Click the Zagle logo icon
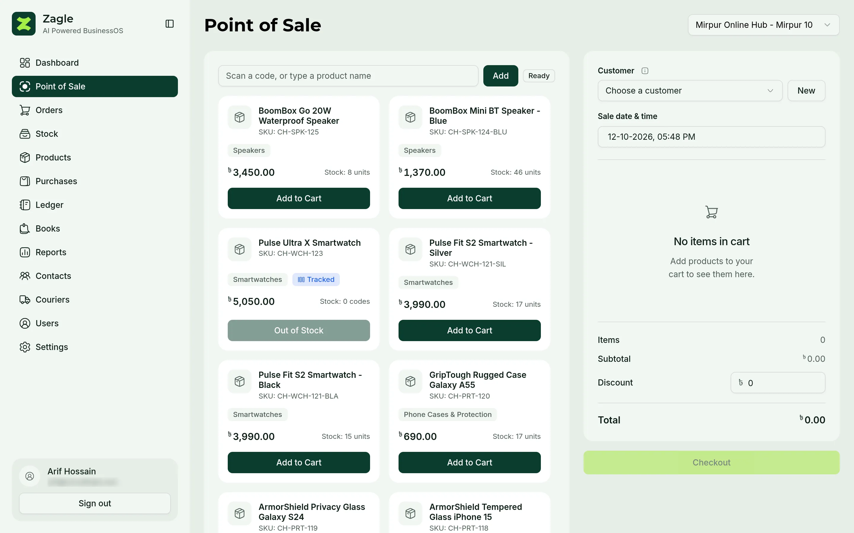This screenshot has width=854, height=533. [24, 24]
